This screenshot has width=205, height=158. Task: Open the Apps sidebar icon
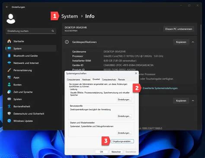coord(9,77)
